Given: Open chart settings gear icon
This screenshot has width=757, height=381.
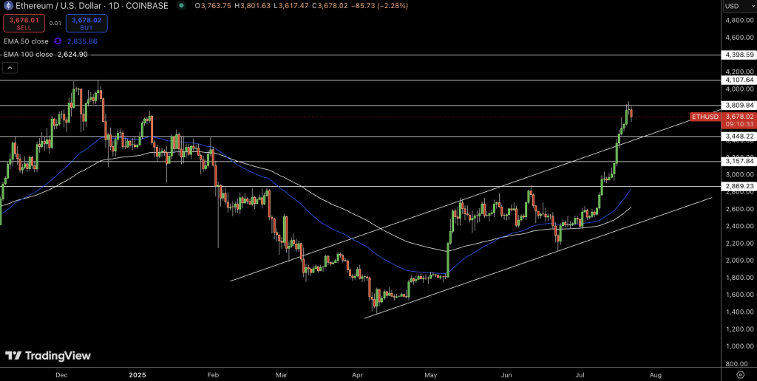Looking at the screenshot, I should click(x=740, y=375).
